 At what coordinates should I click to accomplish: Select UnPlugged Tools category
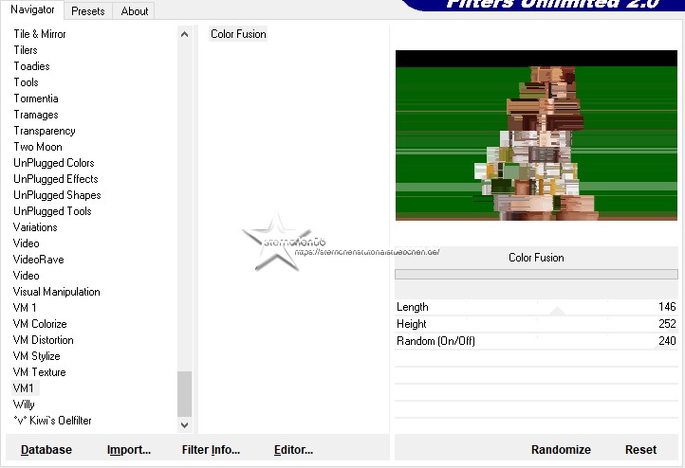pyautogui.click(x=52, y=211)
